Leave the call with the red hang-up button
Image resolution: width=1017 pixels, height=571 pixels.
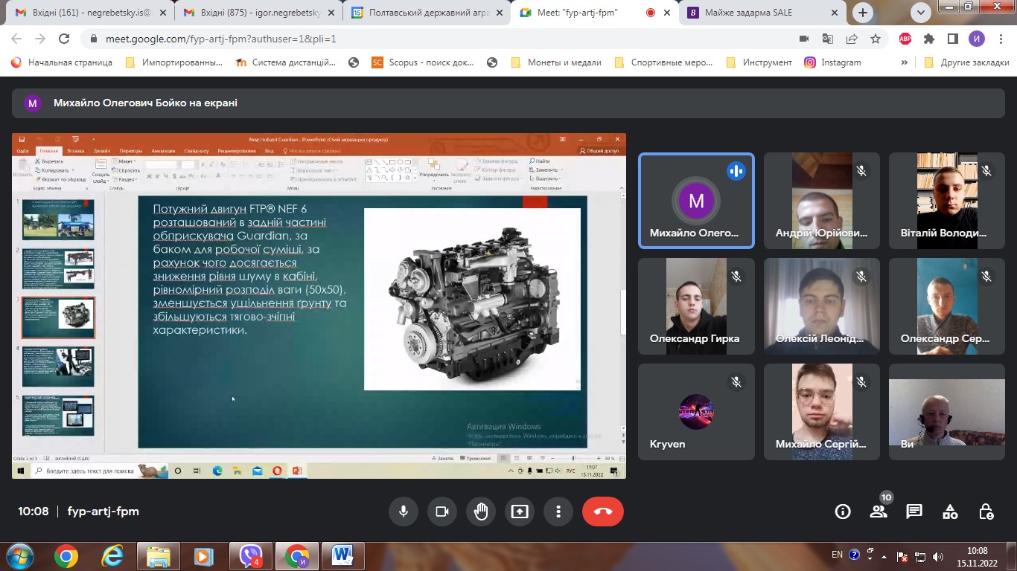[x=603, y=512]
